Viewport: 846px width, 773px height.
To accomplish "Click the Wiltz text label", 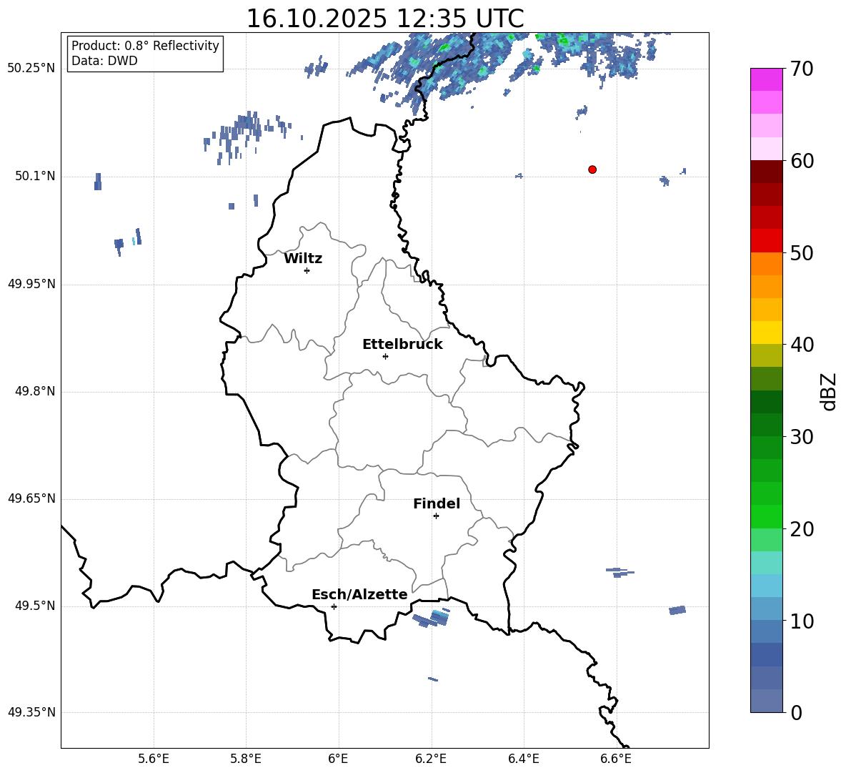I will [x=303, y=259].
